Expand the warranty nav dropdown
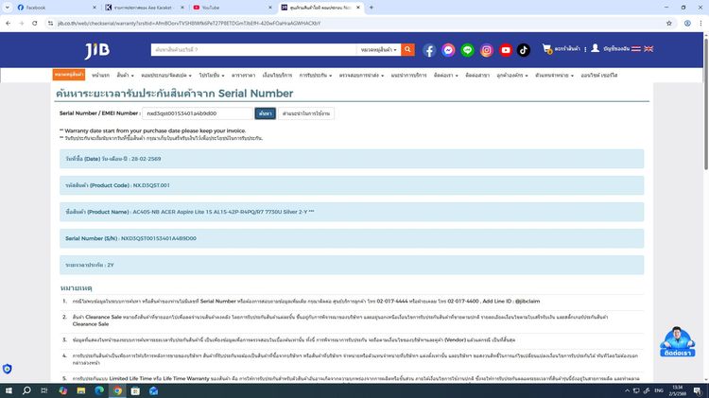The image size is (709, 398). click(x=331, y=76)
